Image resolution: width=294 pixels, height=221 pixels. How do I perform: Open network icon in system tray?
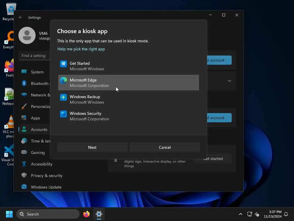249,214
